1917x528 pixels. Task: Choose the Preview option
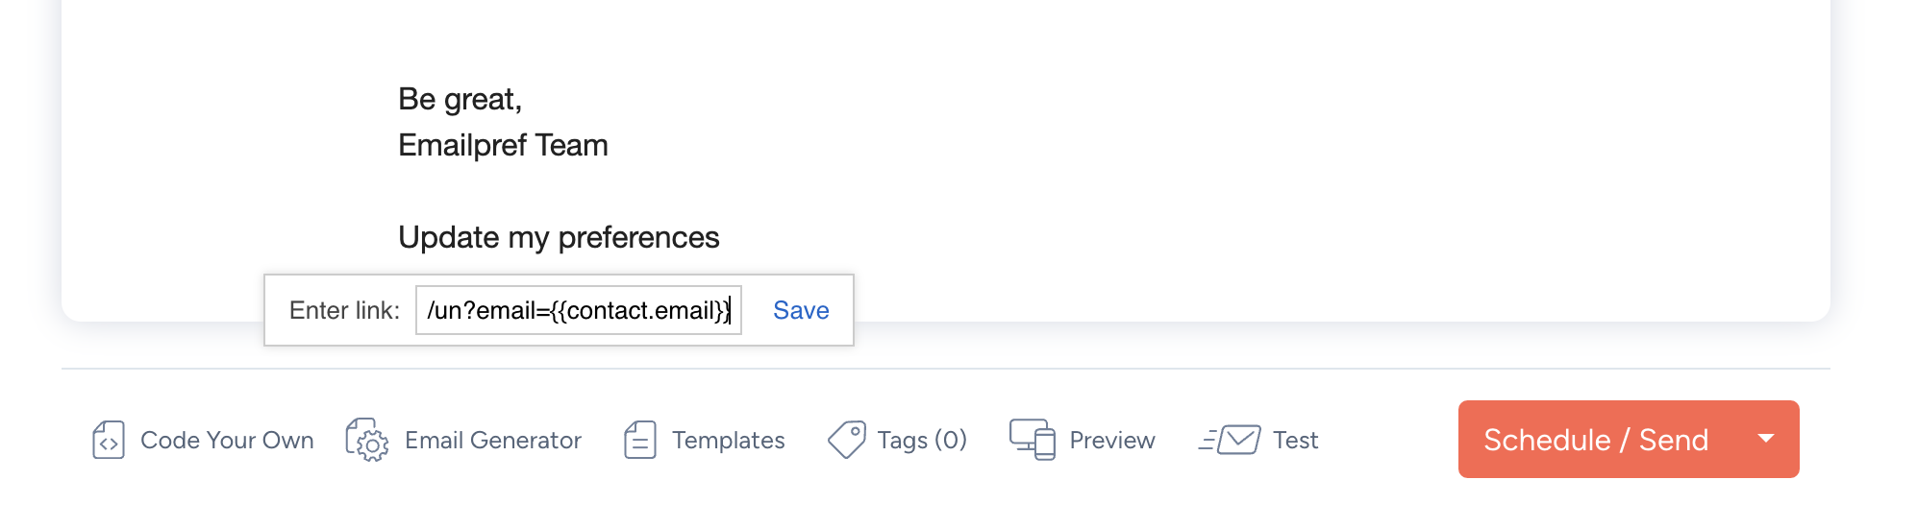tap(1111, 441)
